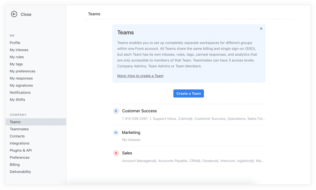Open My Shifts page
The width and height of the screenshot is (316, 190).
(17, 100)
